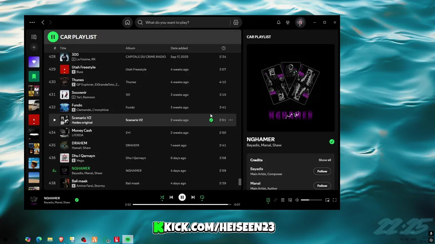435x244 pixels.
Task: Seek in the song progress bar
Action: (x=182, y=205)
